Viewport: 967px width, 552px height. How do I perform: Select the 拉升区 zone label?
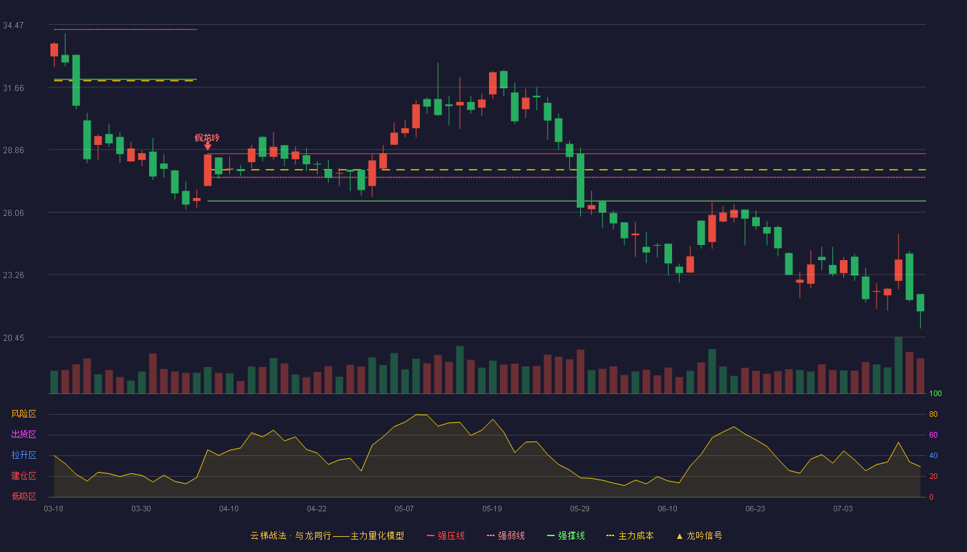tap(23, 455)
